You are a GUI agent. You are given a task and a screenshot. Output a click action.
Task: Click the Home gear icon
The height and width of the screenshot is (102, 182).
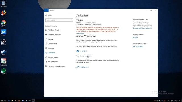coord(46,16)
